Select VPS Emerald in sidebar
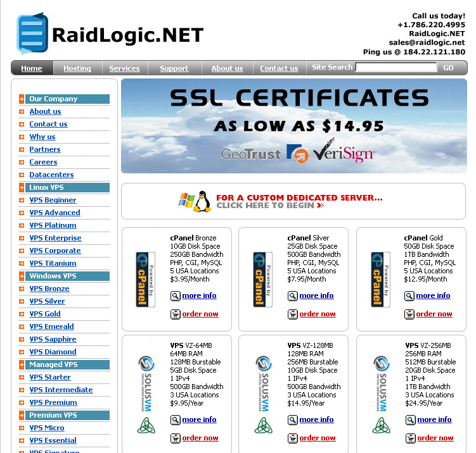 (x=51, y=326)
